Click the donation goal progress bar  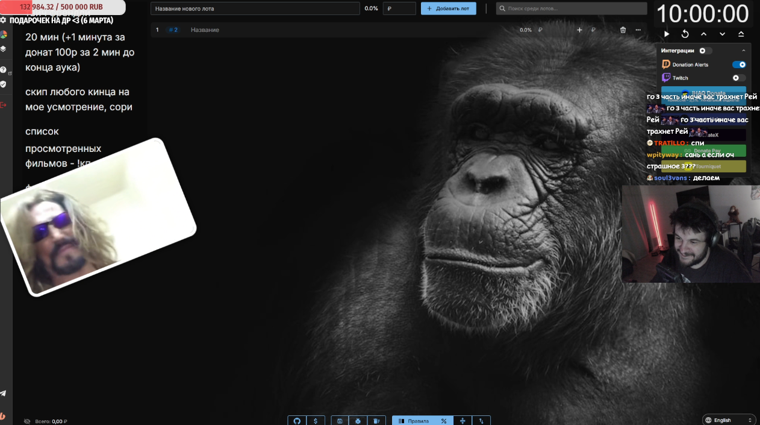63,7
